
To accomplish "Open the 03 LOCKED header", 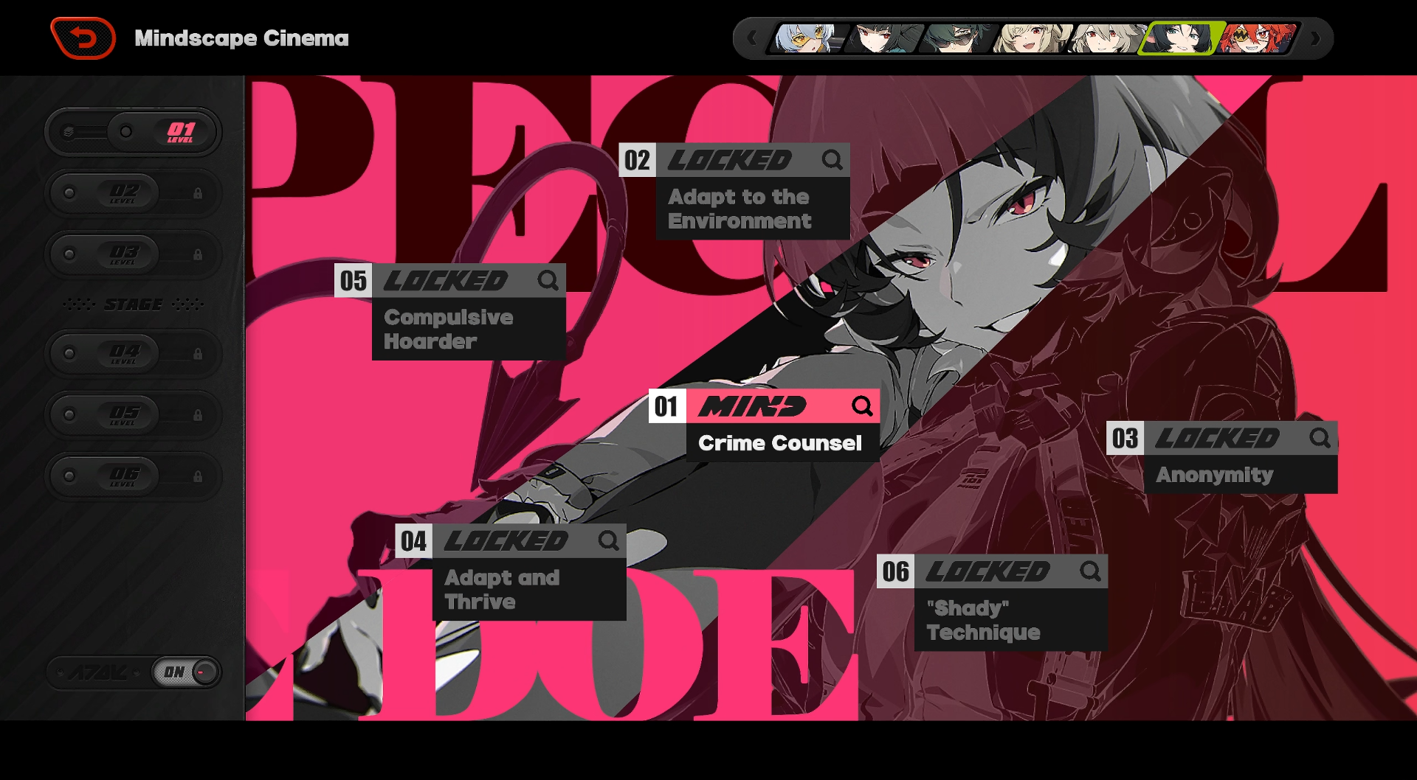I will [1221, 438].
